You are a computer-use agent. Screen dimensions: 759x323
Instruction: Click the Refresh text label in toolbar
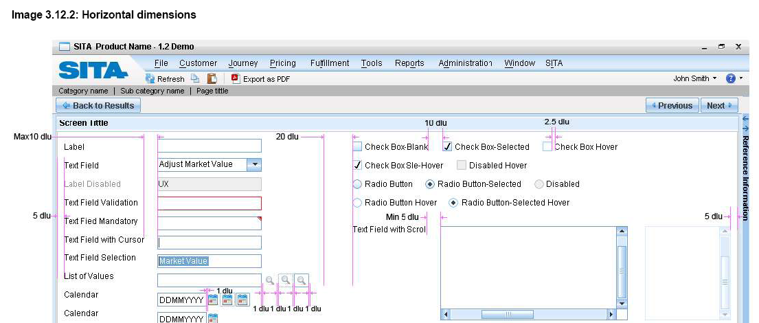click(x=171, y=79)
